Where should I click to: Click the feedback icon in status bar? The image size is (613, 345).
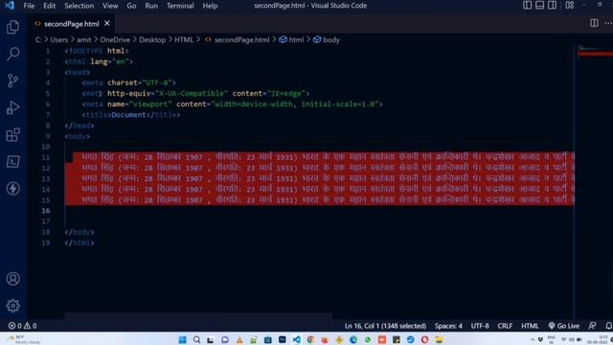click(x=592, y=326)
